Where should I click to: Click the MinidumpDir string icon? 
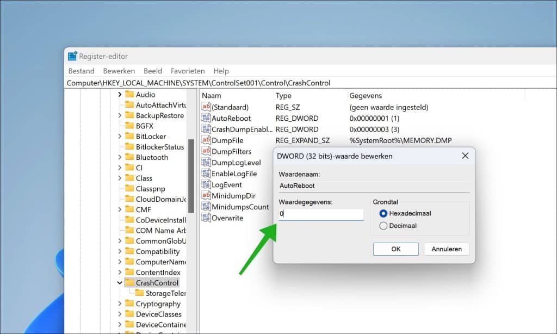[x=206, y=195]
